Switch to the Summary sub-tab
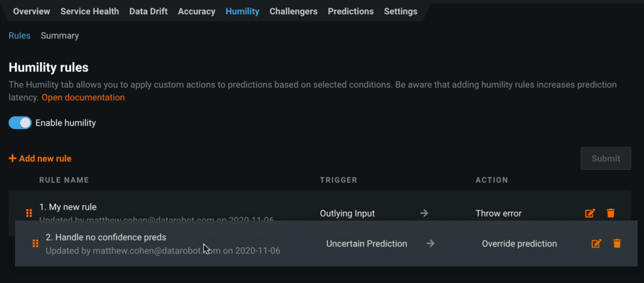 click(60, 36)
